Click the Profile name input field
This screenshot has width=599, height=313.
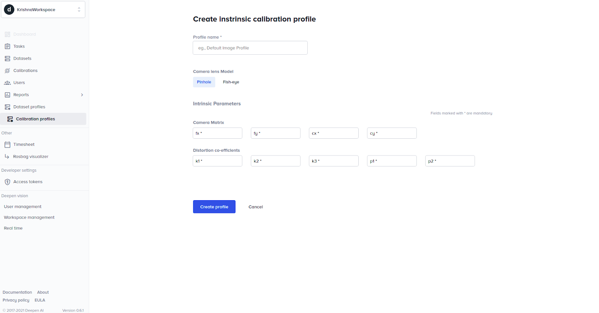[x=250, y=48]
